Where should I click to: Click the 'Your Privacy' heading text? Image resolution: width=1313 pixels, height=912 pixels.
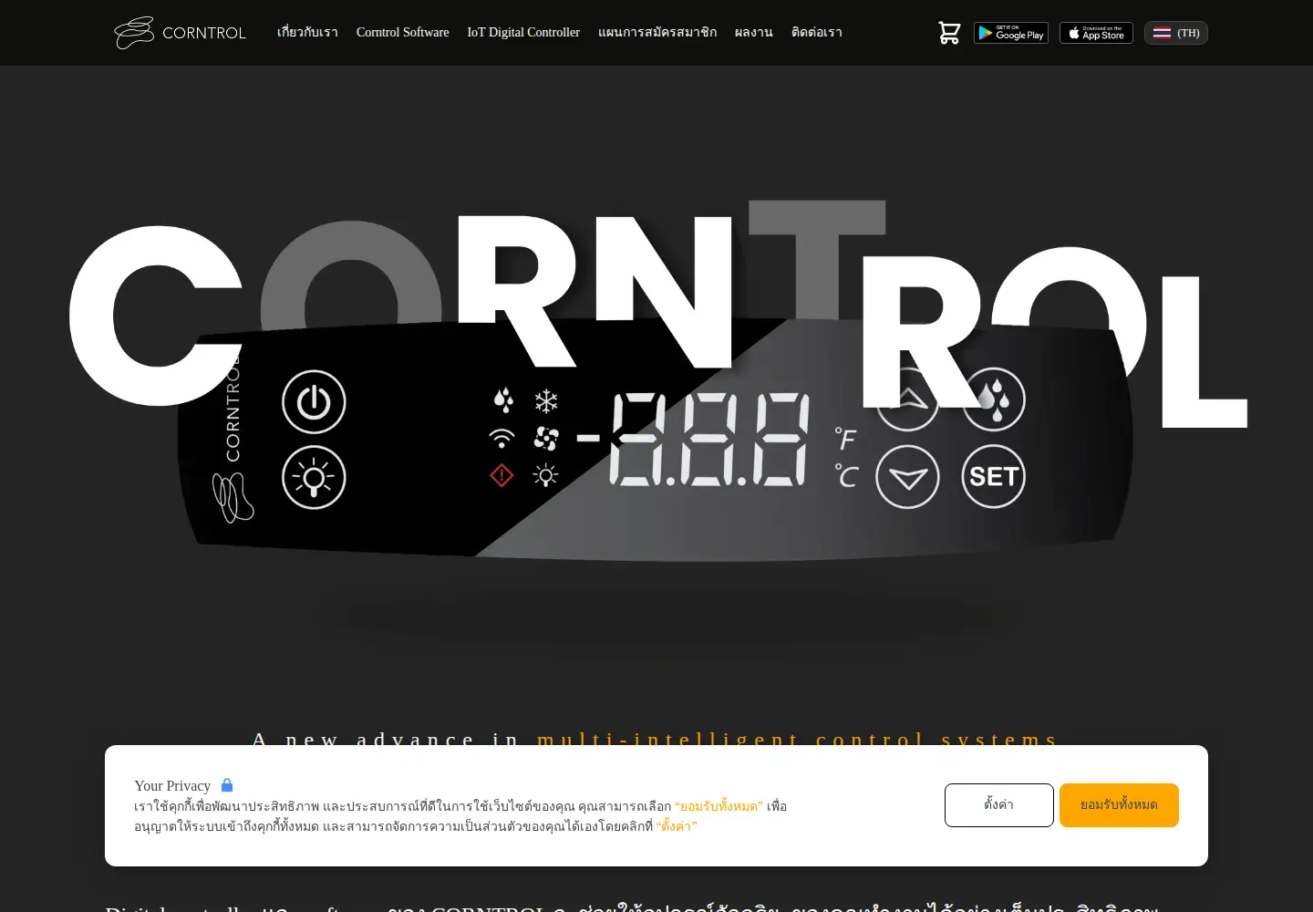172,785
